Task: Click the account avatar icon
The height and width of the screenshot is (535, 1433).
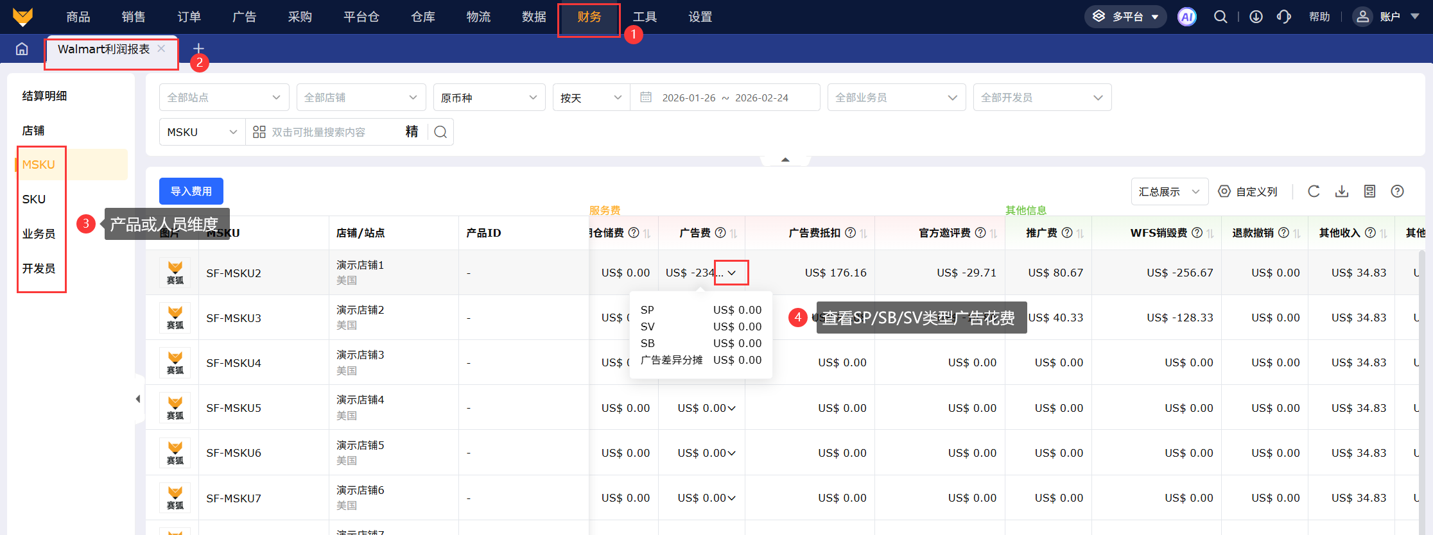Action: 1362,17
